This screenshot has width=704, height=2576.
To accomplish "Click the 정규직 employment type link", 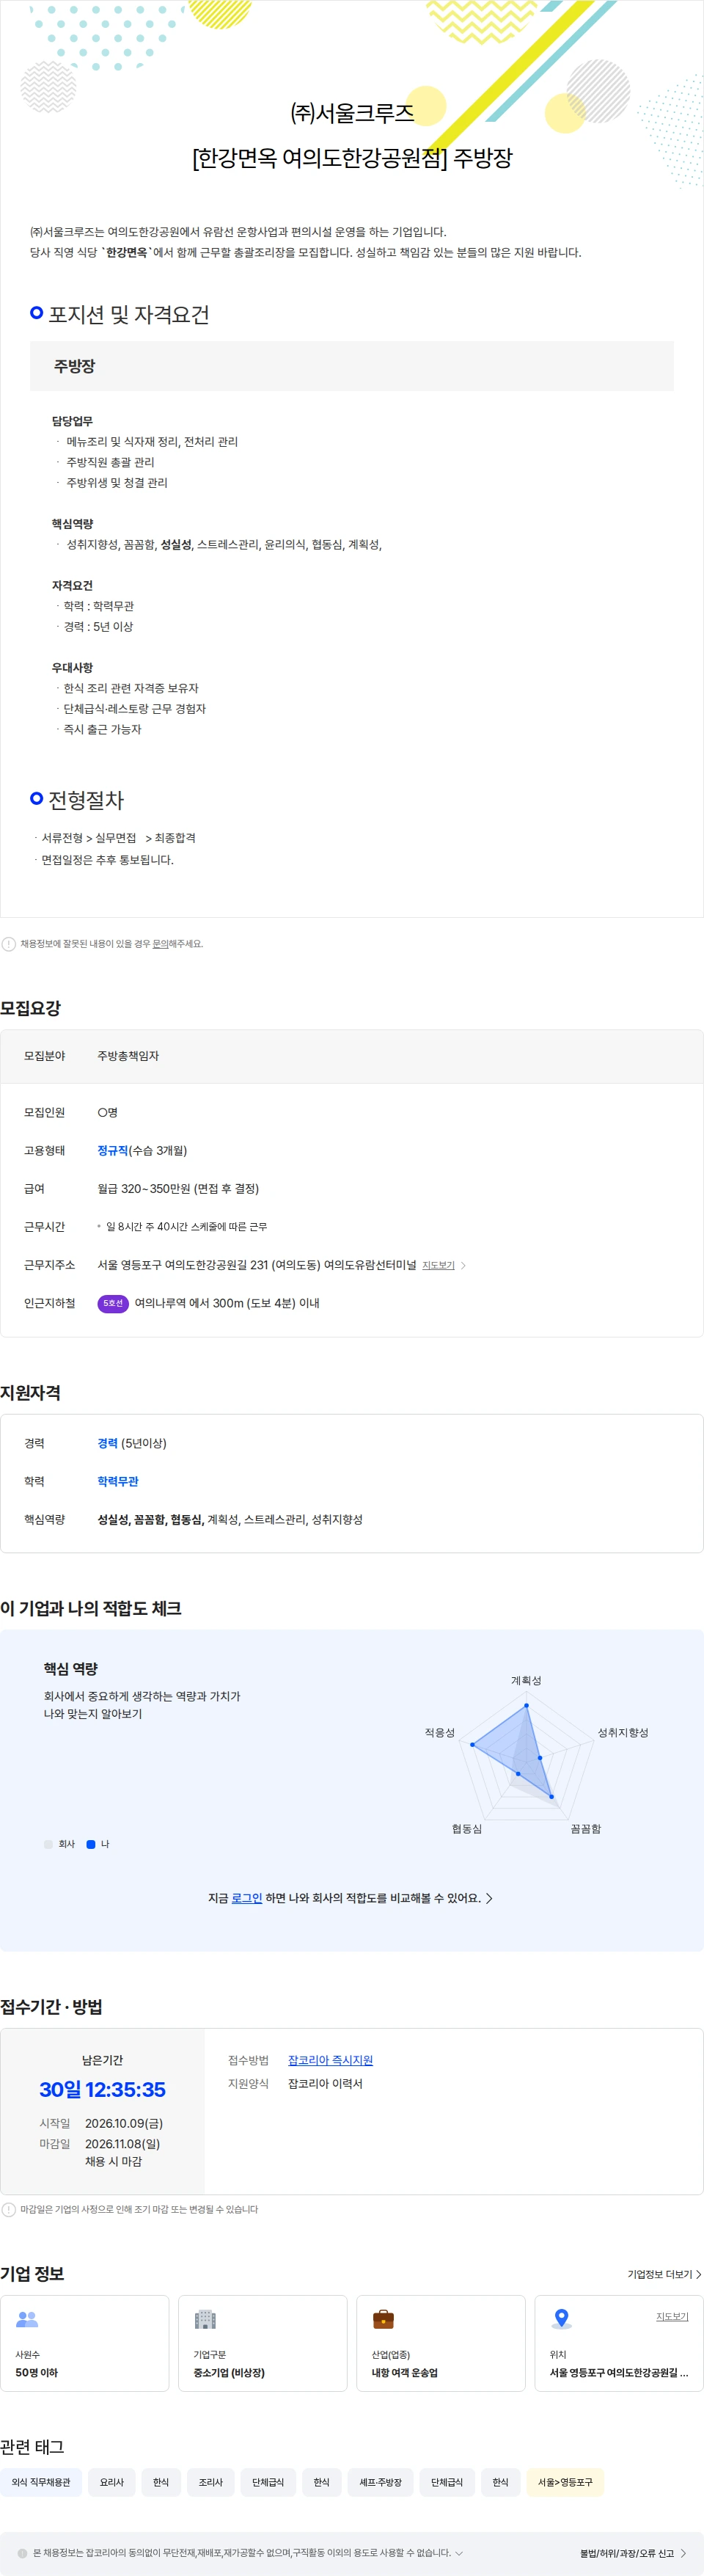I will [x=113, y=1151].
